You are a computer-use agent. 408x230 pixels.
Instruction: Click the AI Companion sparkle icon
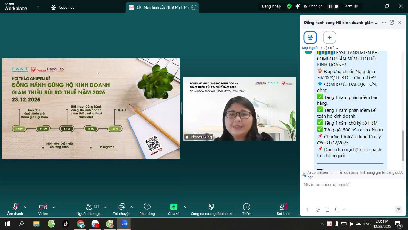[298, 6]
